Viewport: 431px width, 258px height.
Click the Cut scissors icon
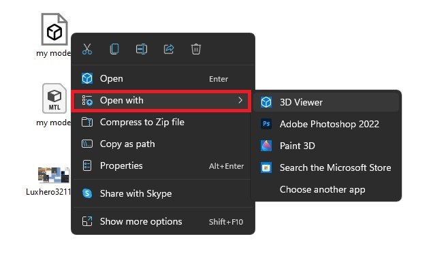(87, 49)
